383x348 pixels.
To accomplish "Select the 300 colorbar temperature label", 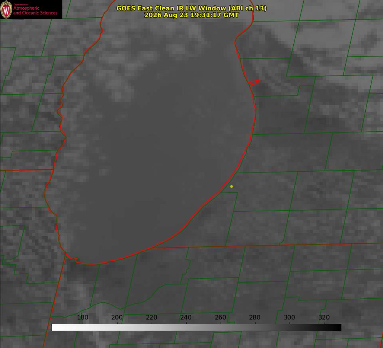I will click(x=289, y=317).
